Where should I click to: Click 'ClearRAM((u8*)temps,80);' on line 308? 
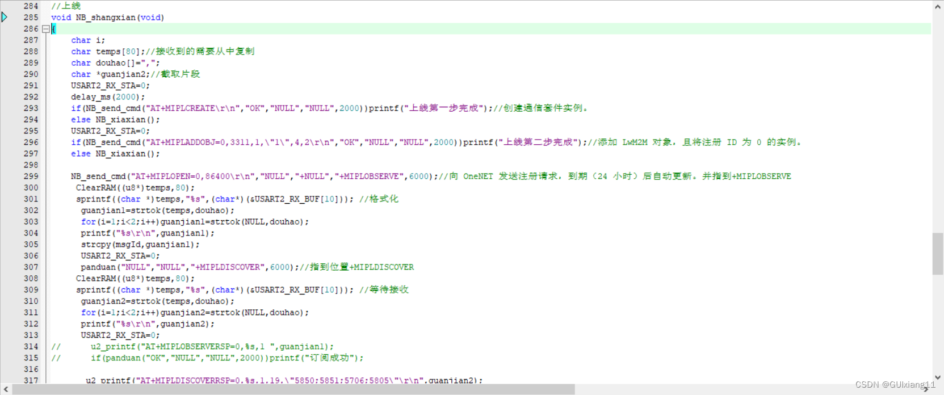135,279
